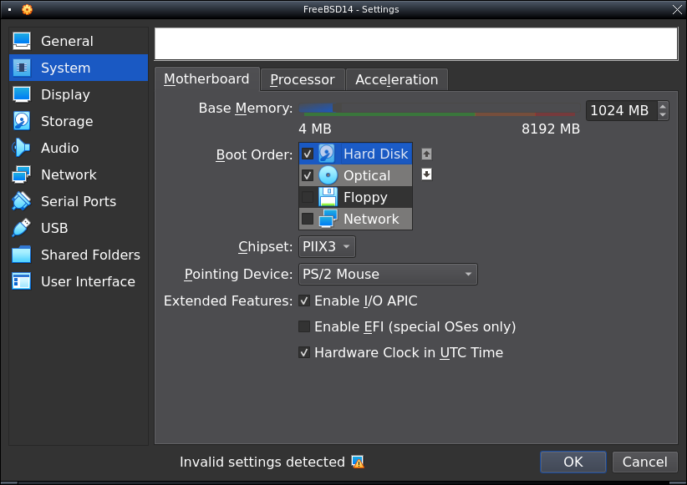
Task: Open the Shared Folders settings category
Action: tap(79, 255)
